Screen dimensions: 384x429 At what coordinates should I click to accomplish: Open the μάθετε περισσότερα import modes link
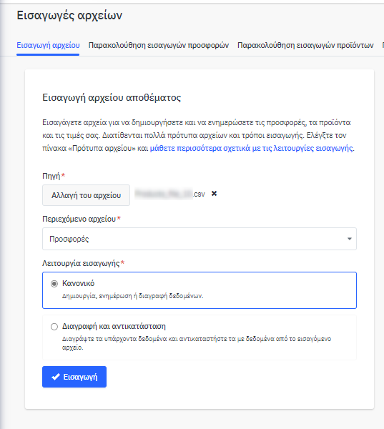point(251,148)
